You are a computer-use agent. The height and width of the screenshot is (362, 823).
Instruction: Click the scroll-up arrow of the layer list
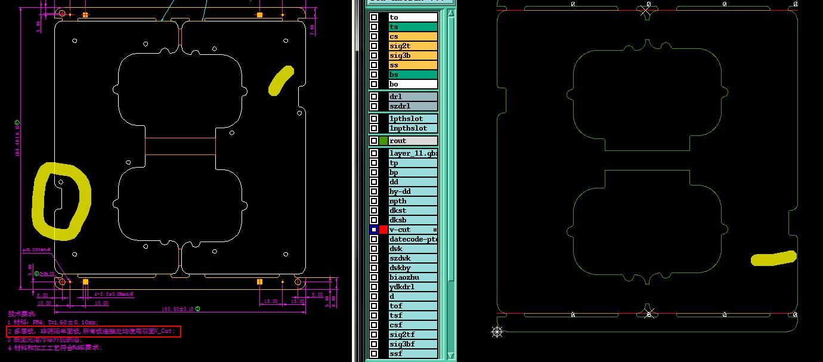point(451,13)
